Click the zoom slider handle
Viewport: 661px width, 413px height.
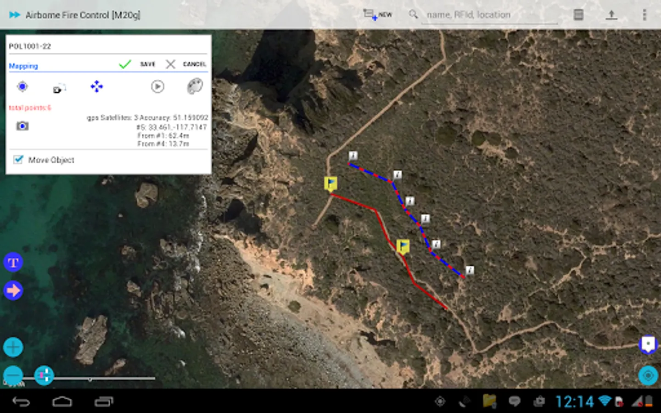click(x=44, y=375)
